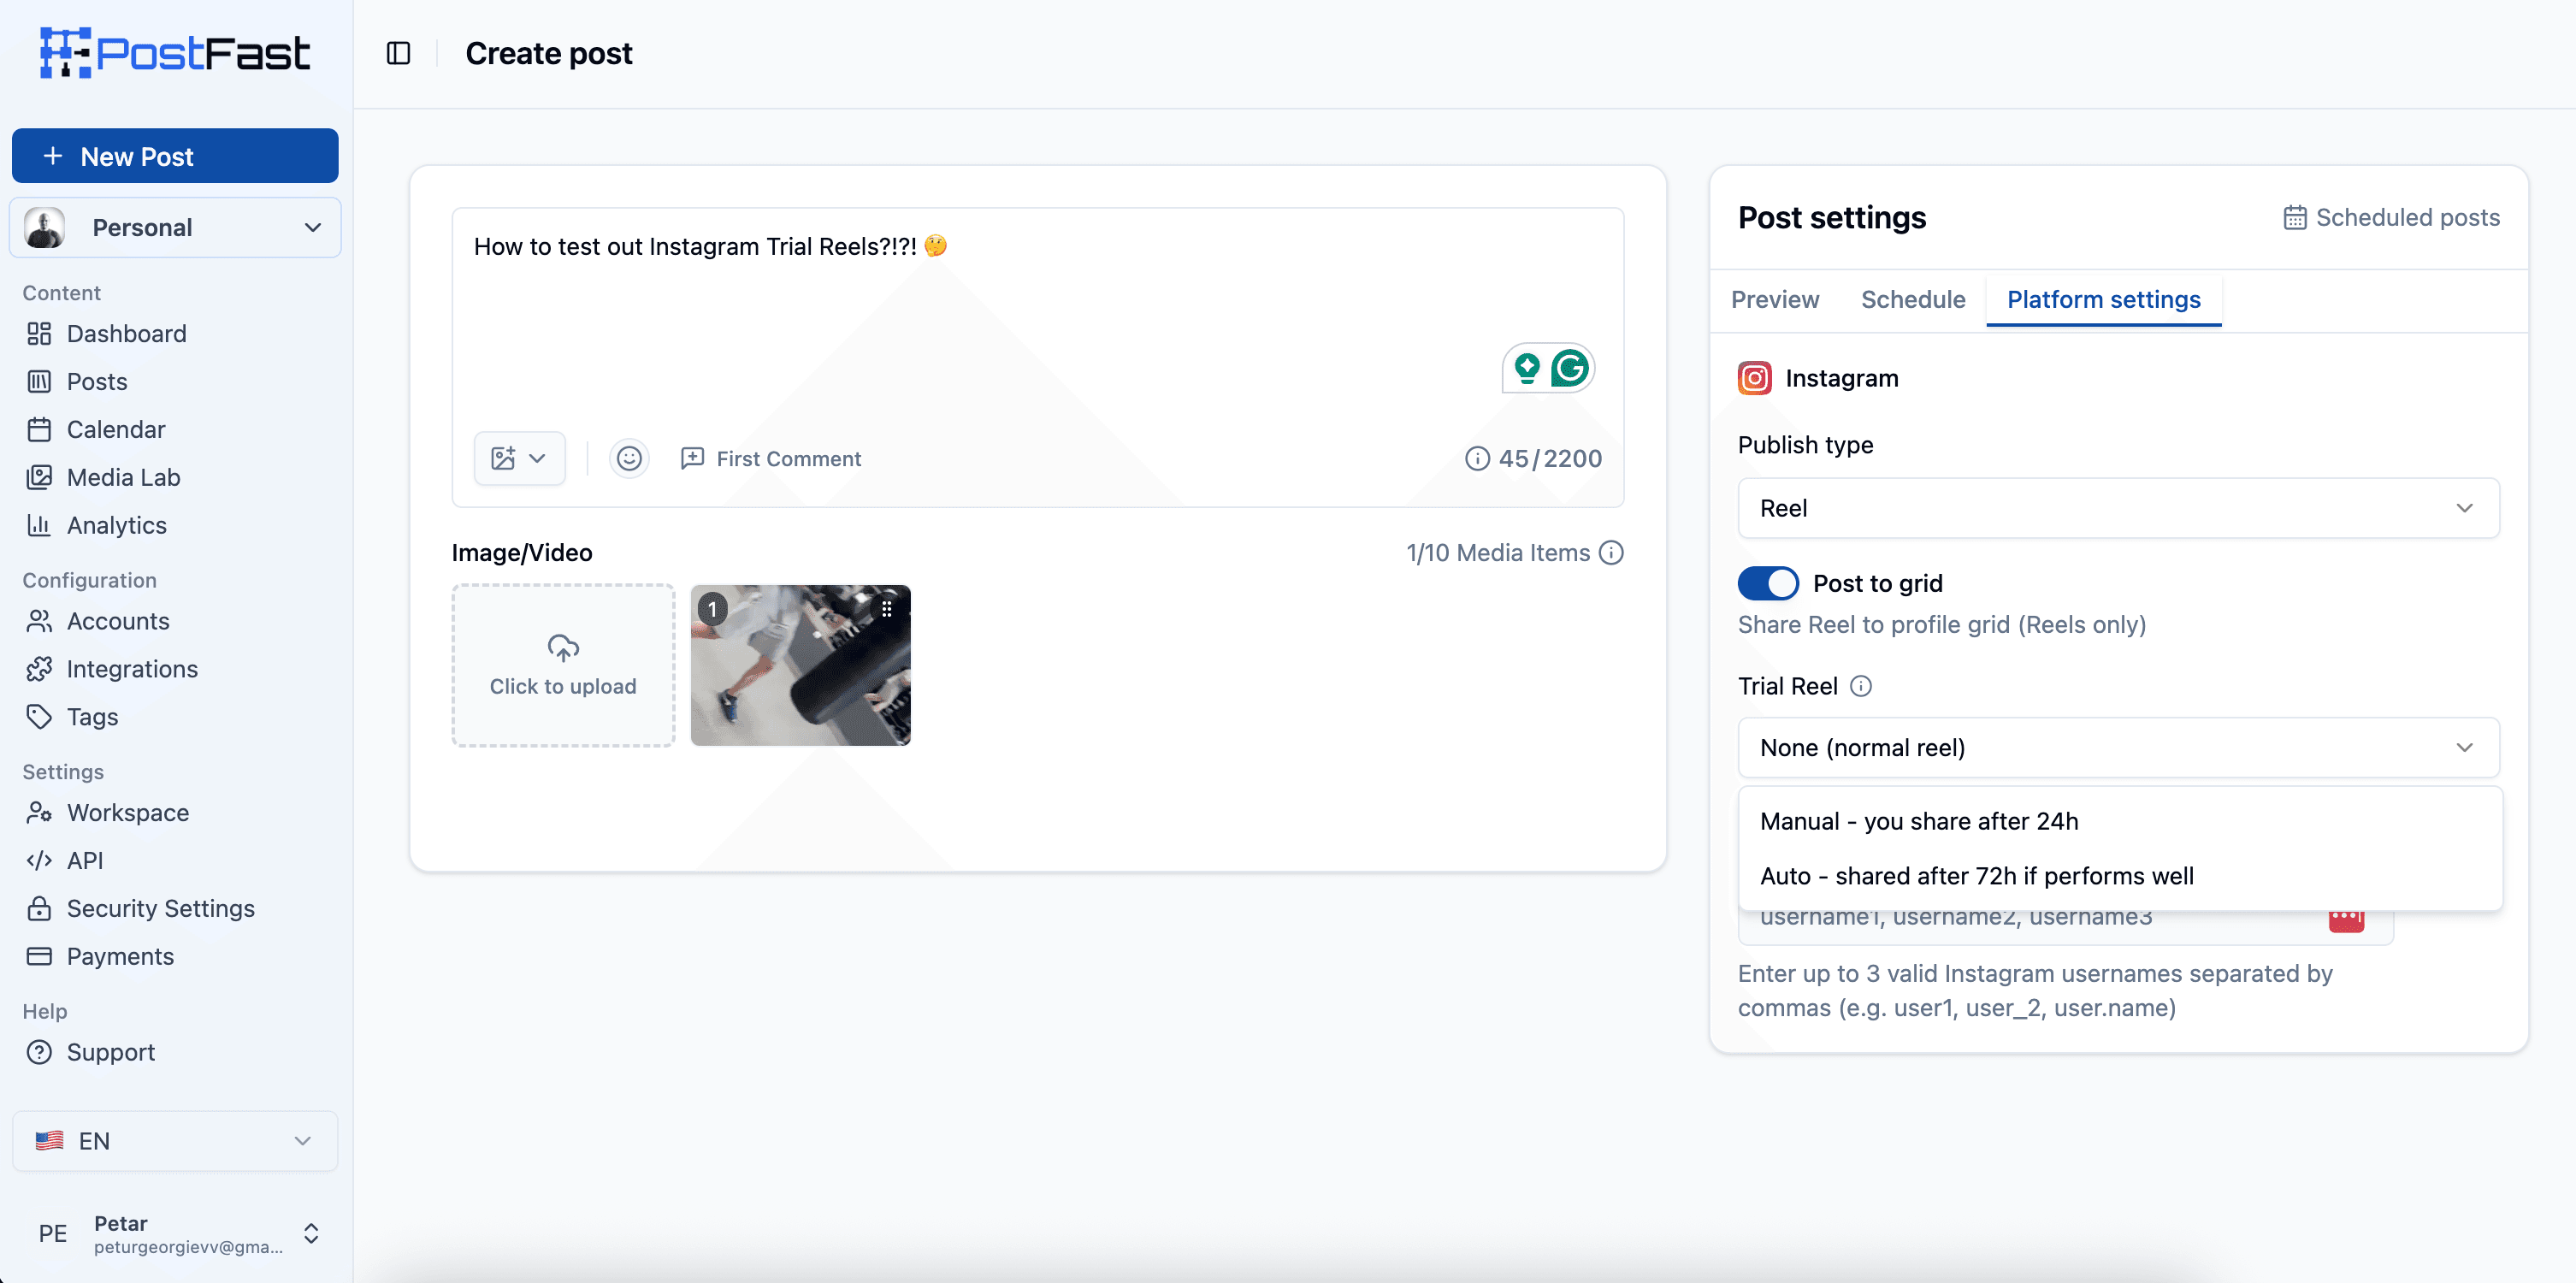Open the Calendar view
This screenshot has width=2576, height=1283.
point(115,429)
